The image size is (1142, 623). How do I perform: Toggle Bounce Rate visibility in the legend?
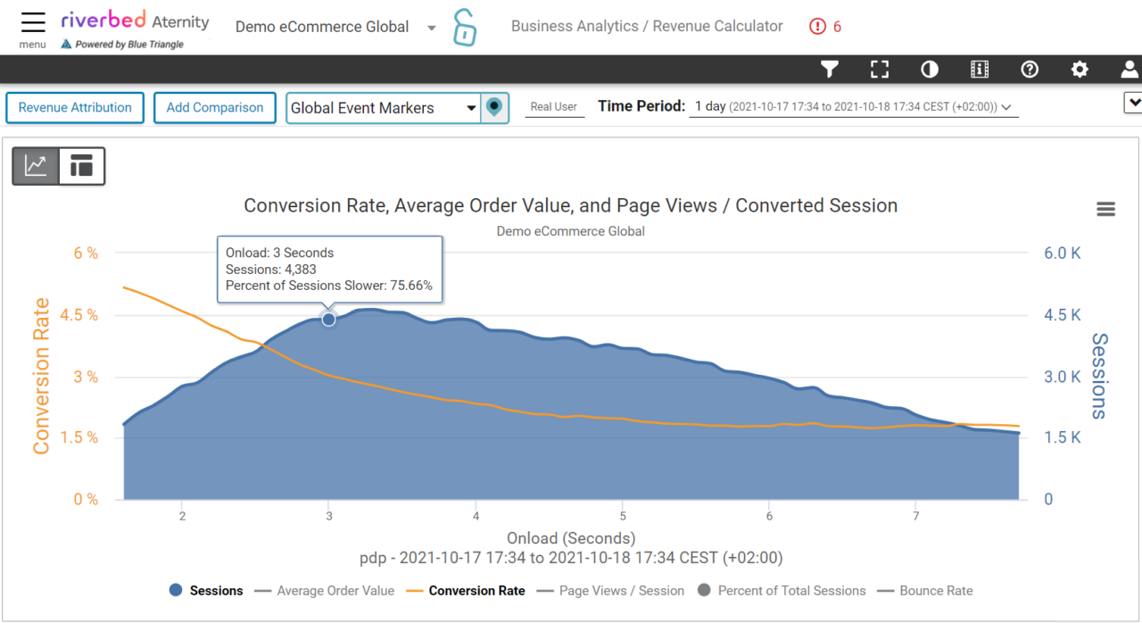pyautogui.click(x=936, y=590)
